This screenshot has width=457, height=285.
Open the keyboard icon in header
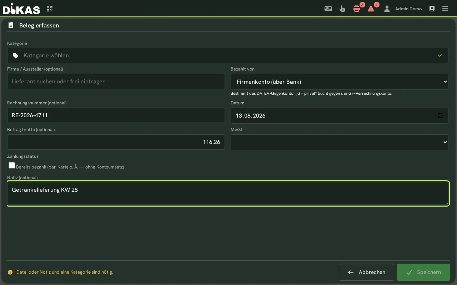point(328,9)
